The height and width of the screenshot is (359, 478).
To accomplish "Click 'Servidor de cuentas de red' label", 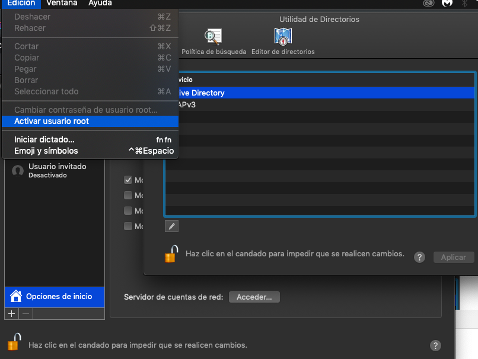I will (x=173, y=297).
